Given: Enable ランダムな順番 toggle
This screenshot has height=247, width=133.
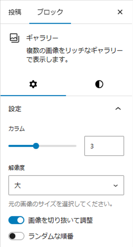Looking at the screenshot, I should [16, 236].
